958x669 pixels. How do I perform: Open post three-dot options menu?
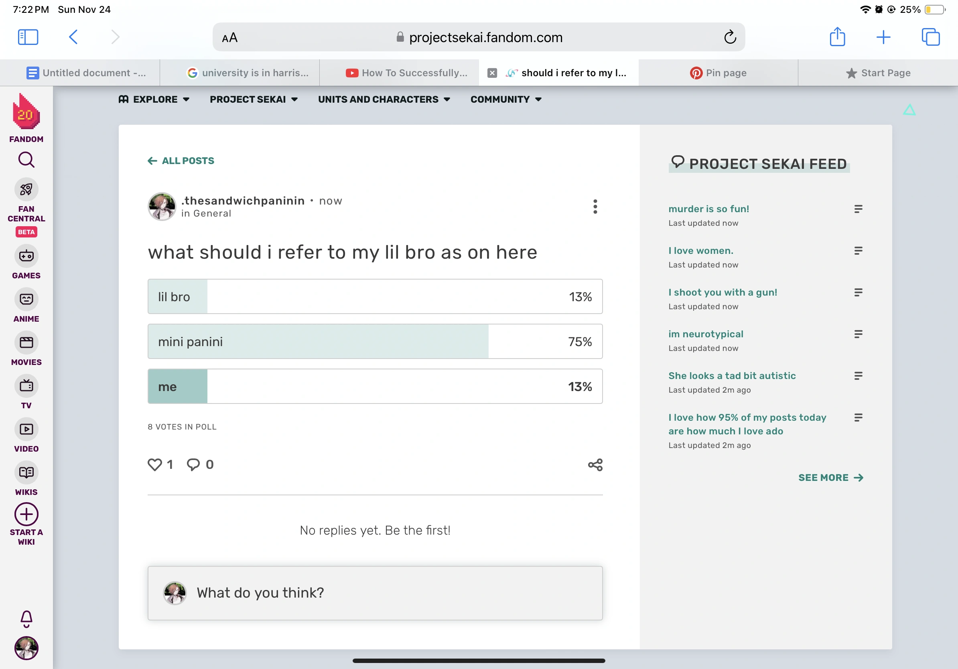point(595,207)
